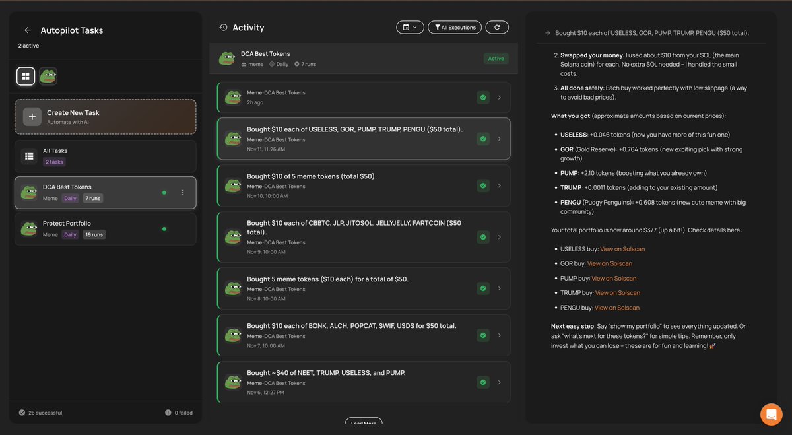
Task: Click the Daily tag in Activity header
Action: pyautogui.click(x=279, y=64)
